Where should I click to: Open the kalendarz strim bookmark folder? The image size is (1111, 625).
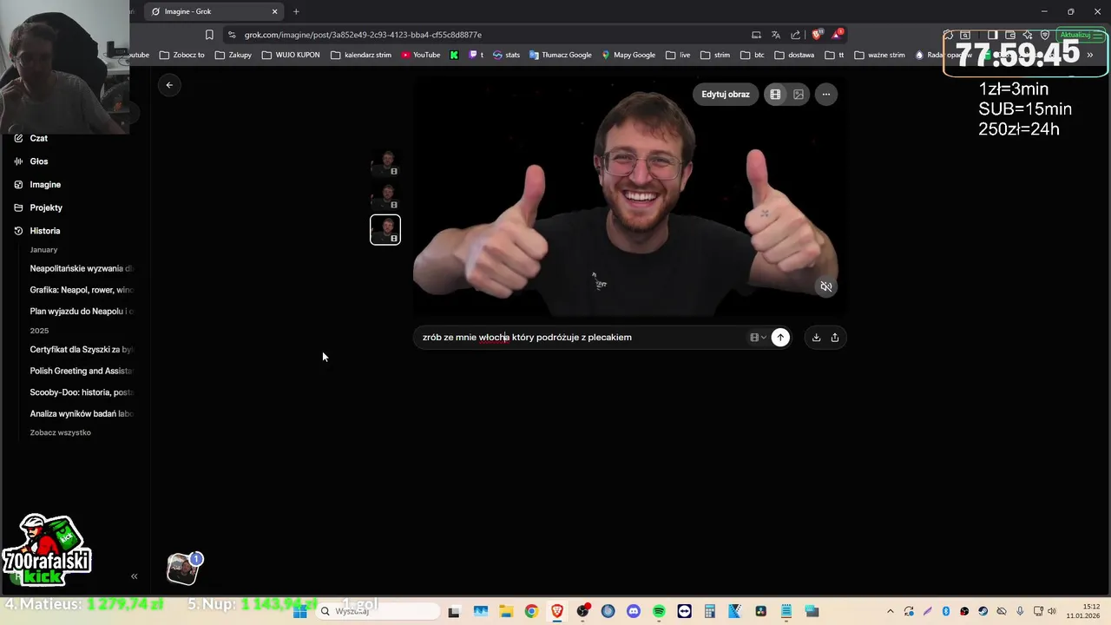pyautogui.click(x=361, y=55)
